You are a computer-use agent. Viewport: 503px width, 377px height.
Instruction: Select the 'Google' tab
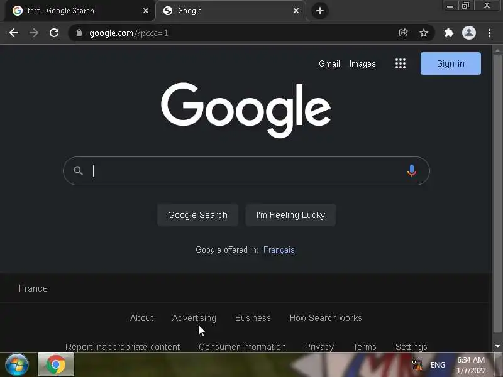[230, 11]
